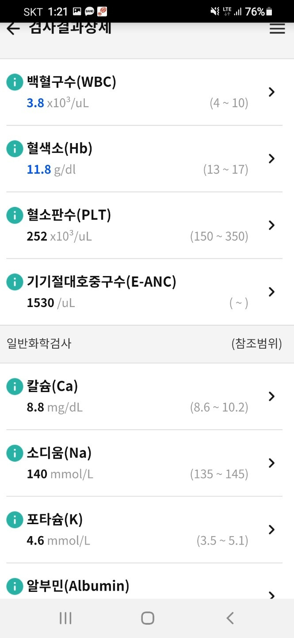Tap the back arrow on the title bar
The image size is (294, 638).
point(13,28)
